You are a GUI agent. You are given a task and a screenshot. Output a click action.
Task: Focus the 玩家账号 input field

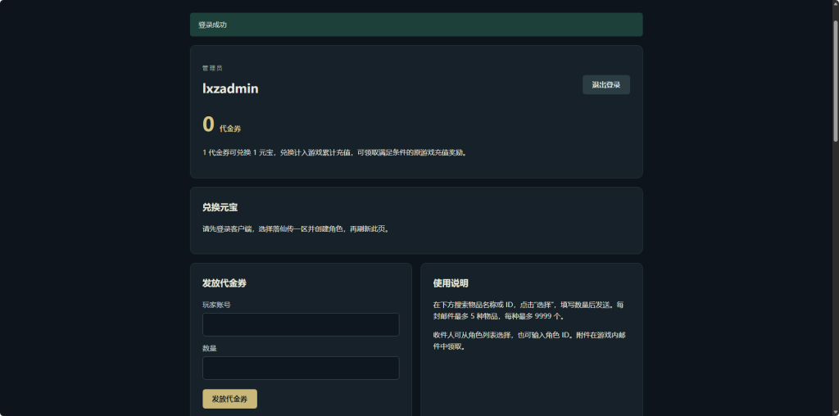[301, 324]
